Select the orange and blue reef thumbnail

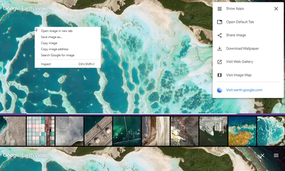tap(242, 131)
